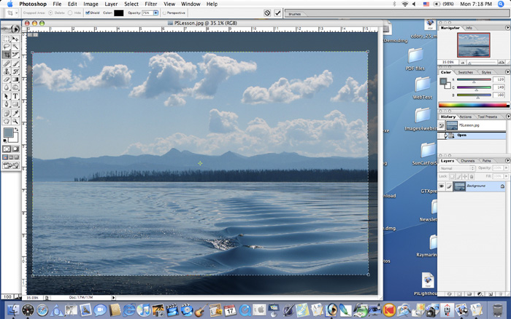
Task: Switch to the Swatches tab
Action: click(465, 72)
